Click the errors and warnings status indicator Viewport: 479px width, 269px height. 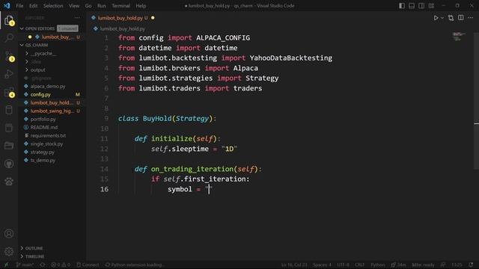[x=61, y=265]
